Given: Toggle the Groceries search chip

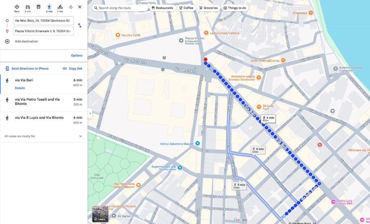Looking at the screenshot, I should 208,8.
